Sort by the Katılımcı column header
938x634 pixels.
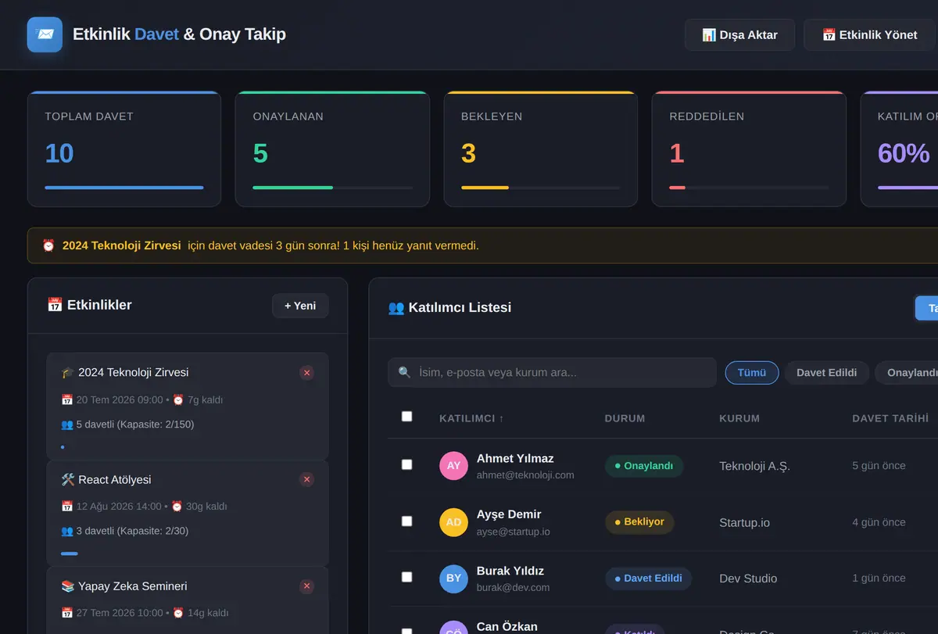click(471, 418)
